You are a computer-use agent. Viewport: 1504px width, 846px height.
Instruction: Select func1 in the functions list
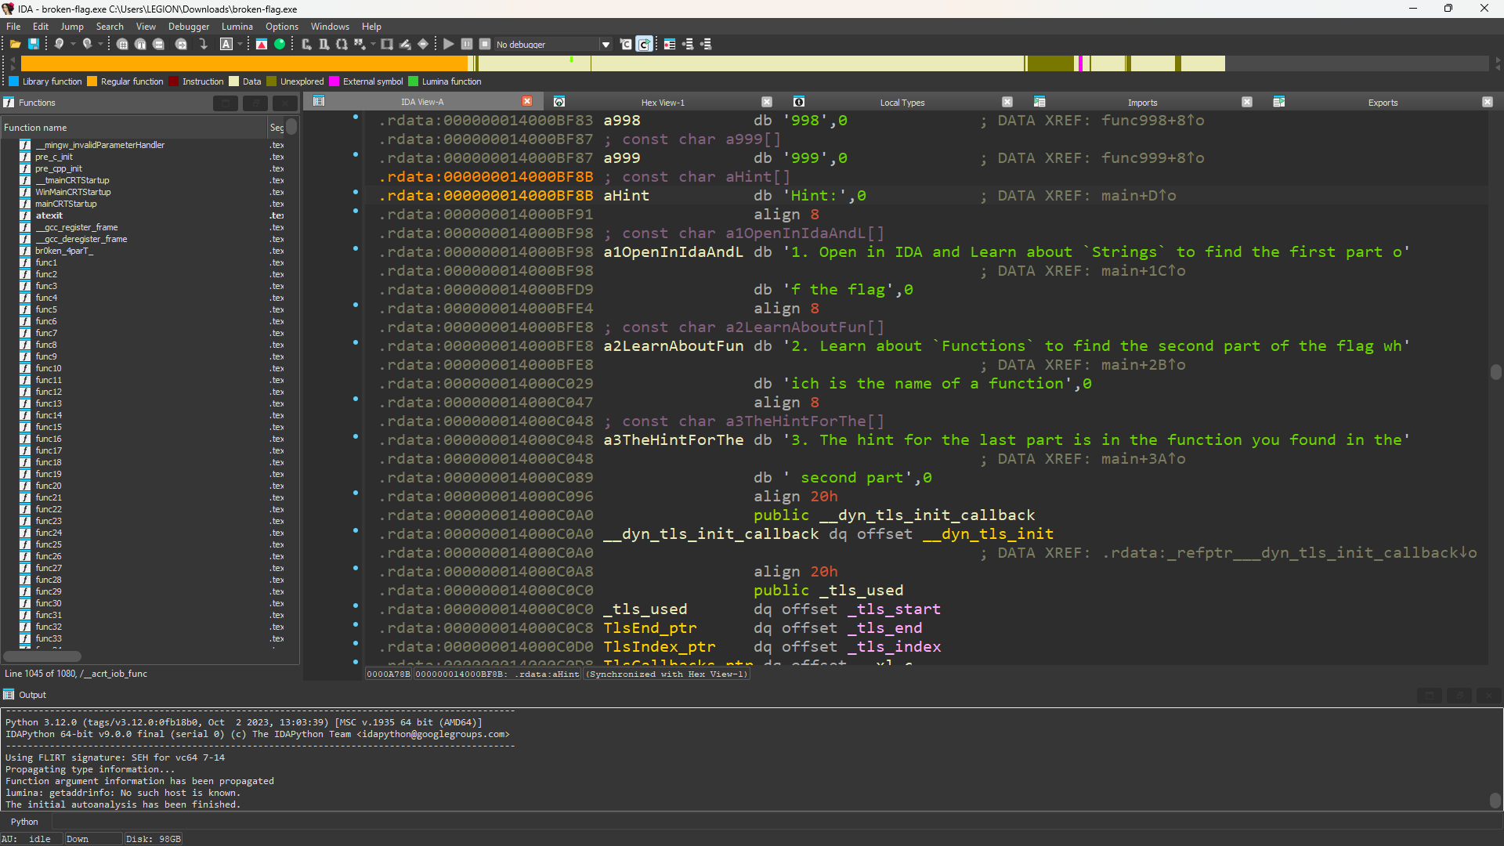[x=46, y=262]
